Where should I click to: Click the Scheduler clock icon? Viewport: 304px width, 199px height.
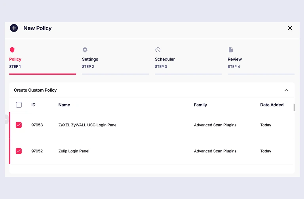(158, 50)
